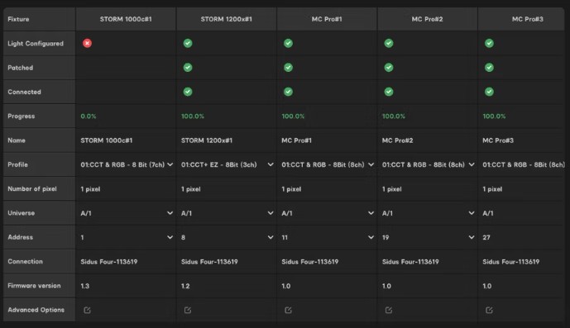Select Address 27 value for MC Pro#3
Image resolution: width=570 pixels, height=328 pixels.
(x=486, y=237)
